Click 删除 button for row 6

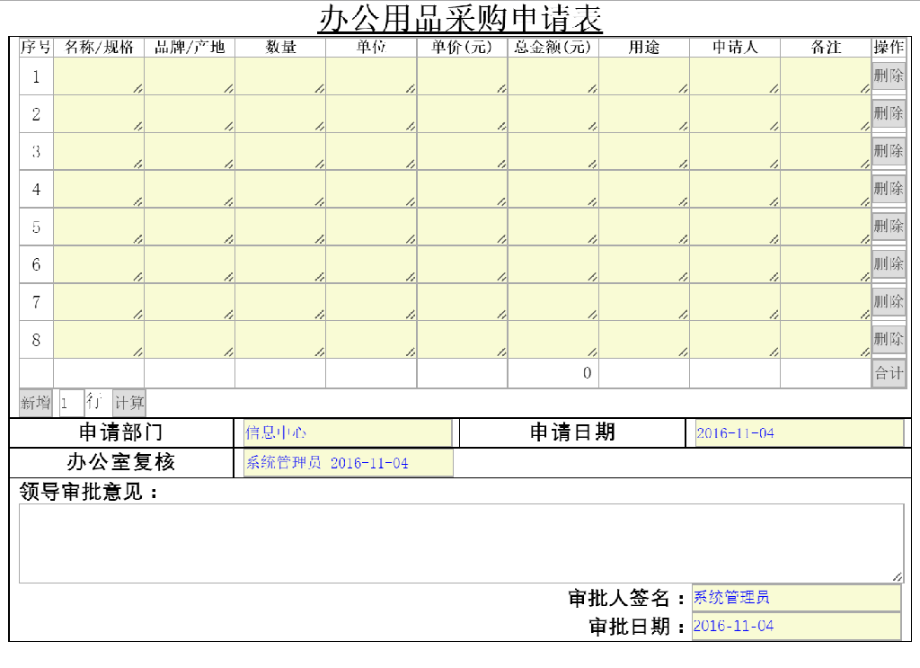point(889,263)
